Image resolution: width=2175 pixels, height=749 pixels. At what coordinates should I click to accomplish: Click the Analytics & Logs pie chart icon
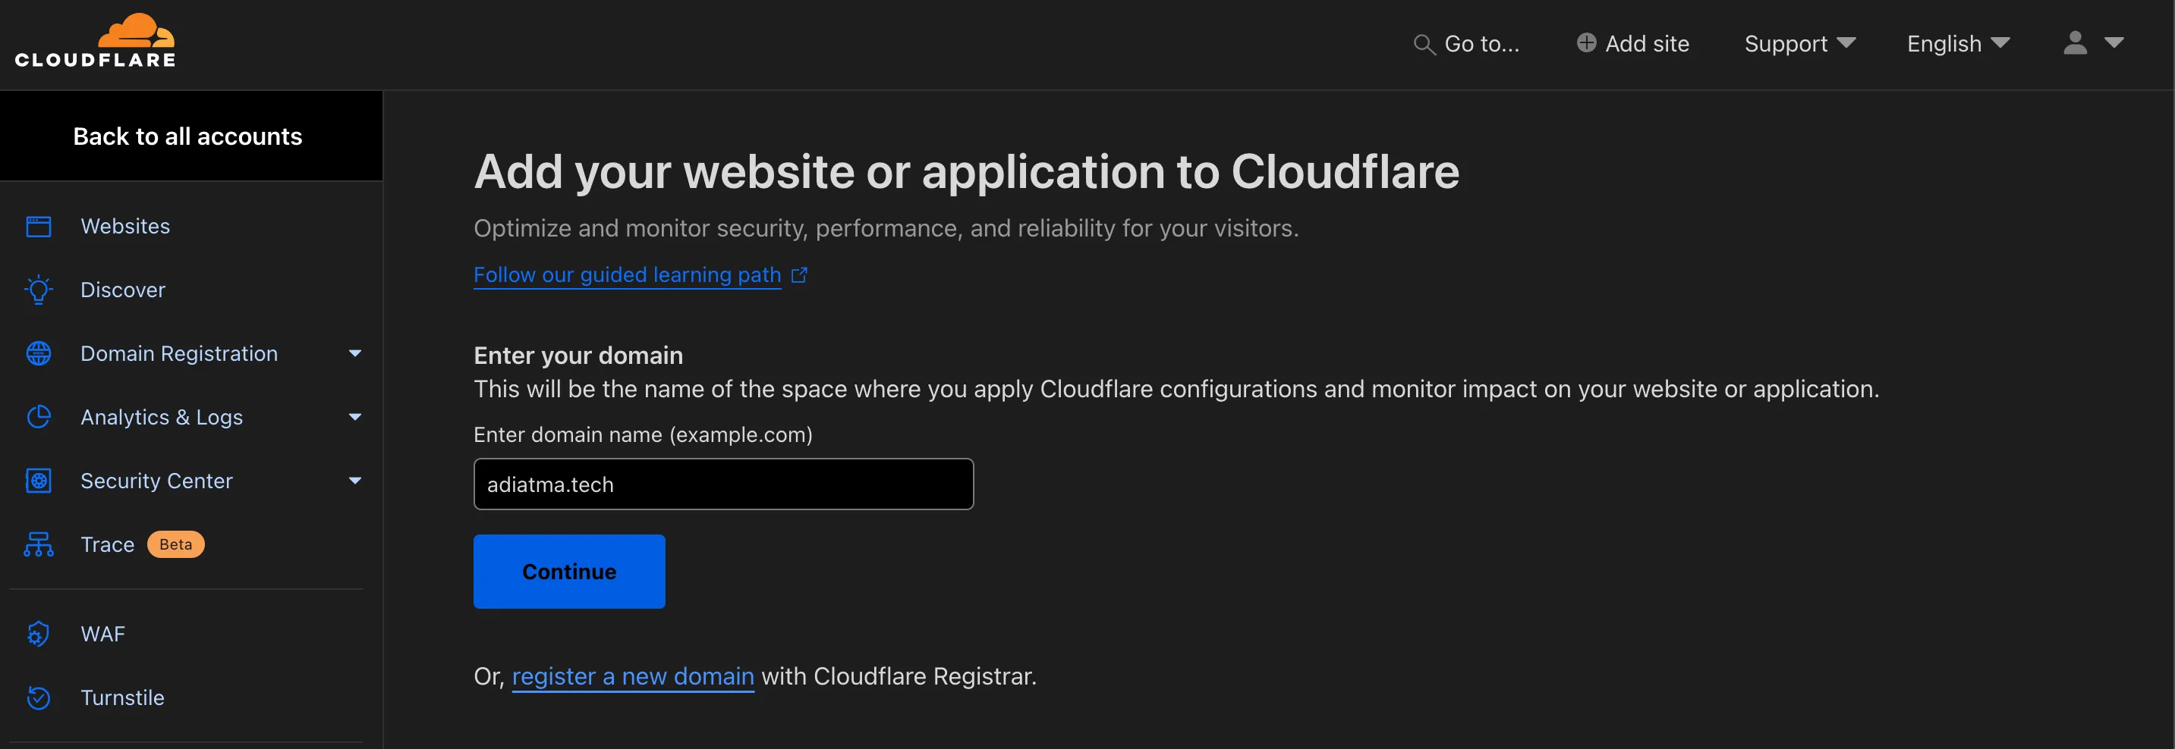(x=39, y=417)
